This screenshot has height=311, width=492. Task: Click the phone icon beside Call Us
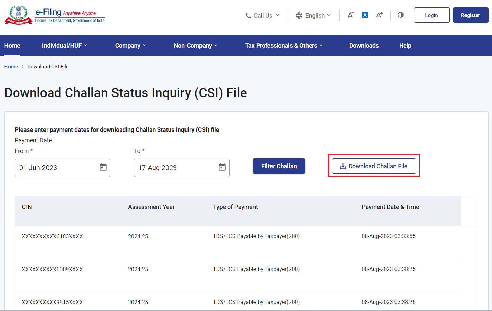click(248, 16)
